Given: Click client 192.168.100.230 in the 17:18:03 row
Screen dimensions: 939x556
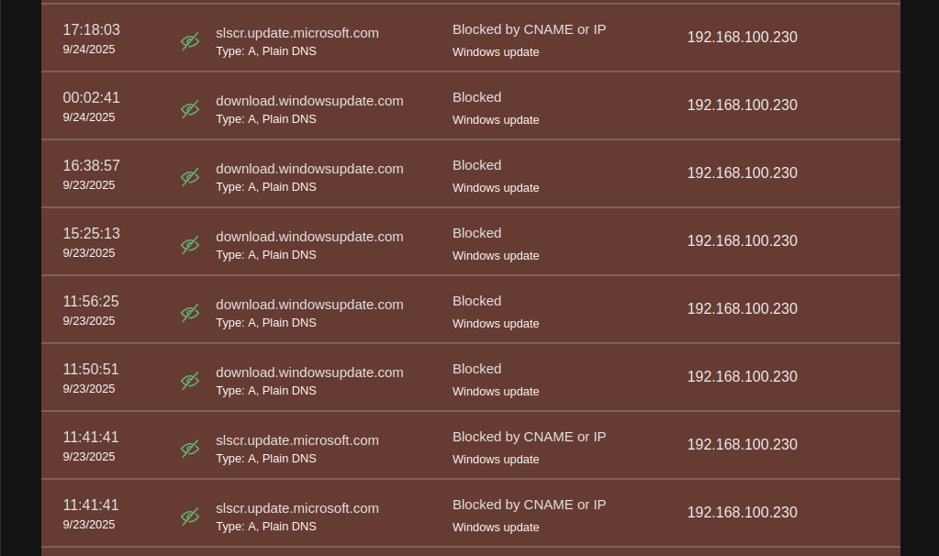Looking at the screenshot, I should coord(742,38).
